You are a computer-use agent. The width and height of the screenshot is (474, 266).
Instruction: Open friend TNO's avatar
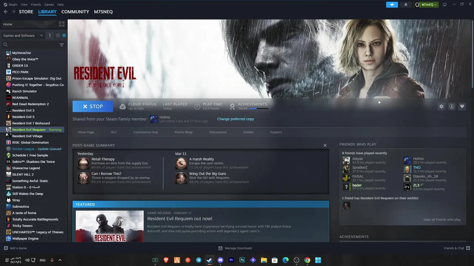[407, 169]
